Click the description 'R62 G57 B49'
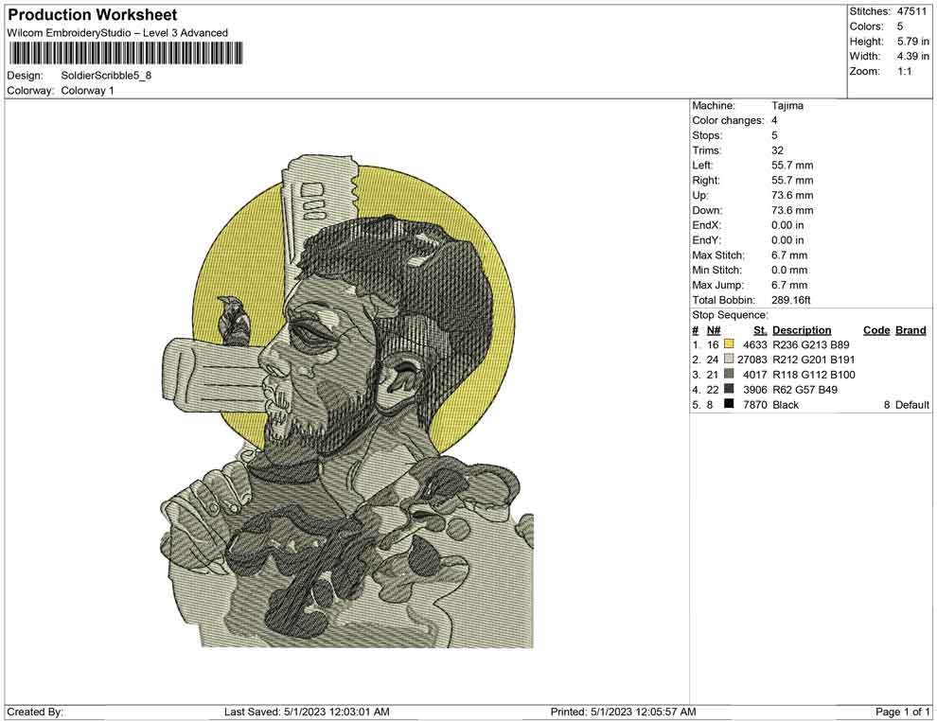The width and height of the screenshot is (937, 721). (x=804, y=390)
